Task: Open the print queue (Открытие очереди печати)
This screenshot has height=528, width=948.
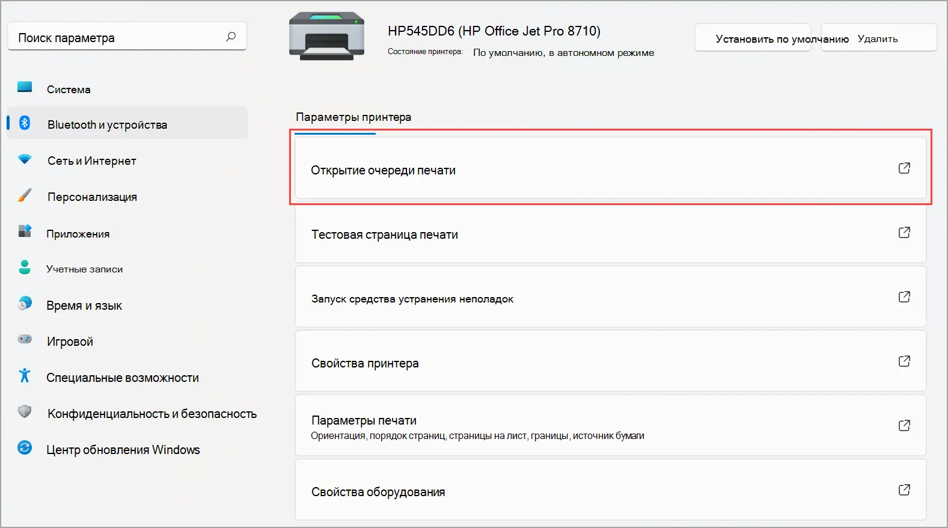Action: pos(611,168)
